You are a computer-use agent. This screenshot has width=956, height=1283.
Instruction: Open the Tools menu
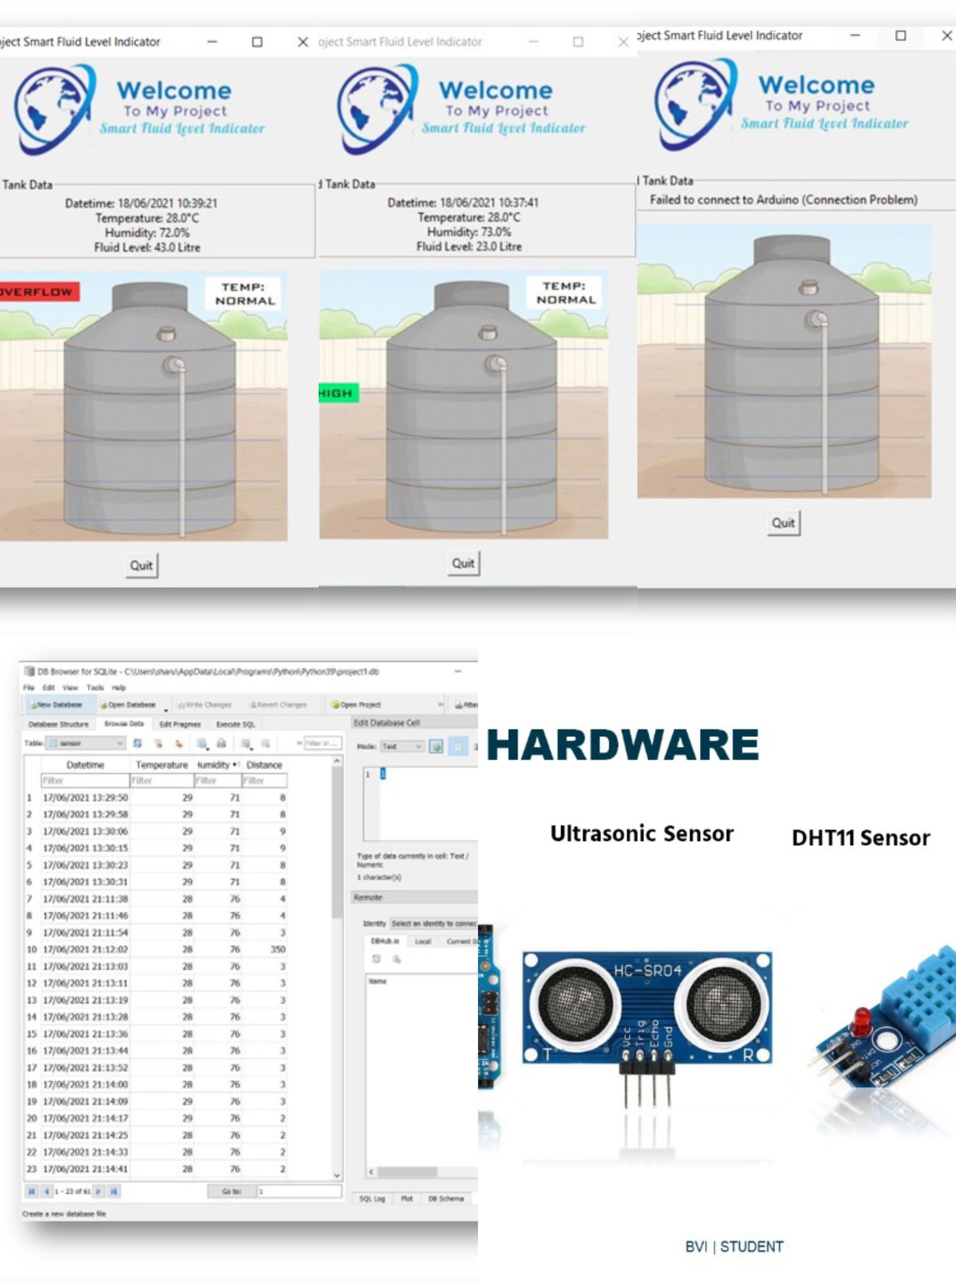pyautogui.click(x=94, y=688)
